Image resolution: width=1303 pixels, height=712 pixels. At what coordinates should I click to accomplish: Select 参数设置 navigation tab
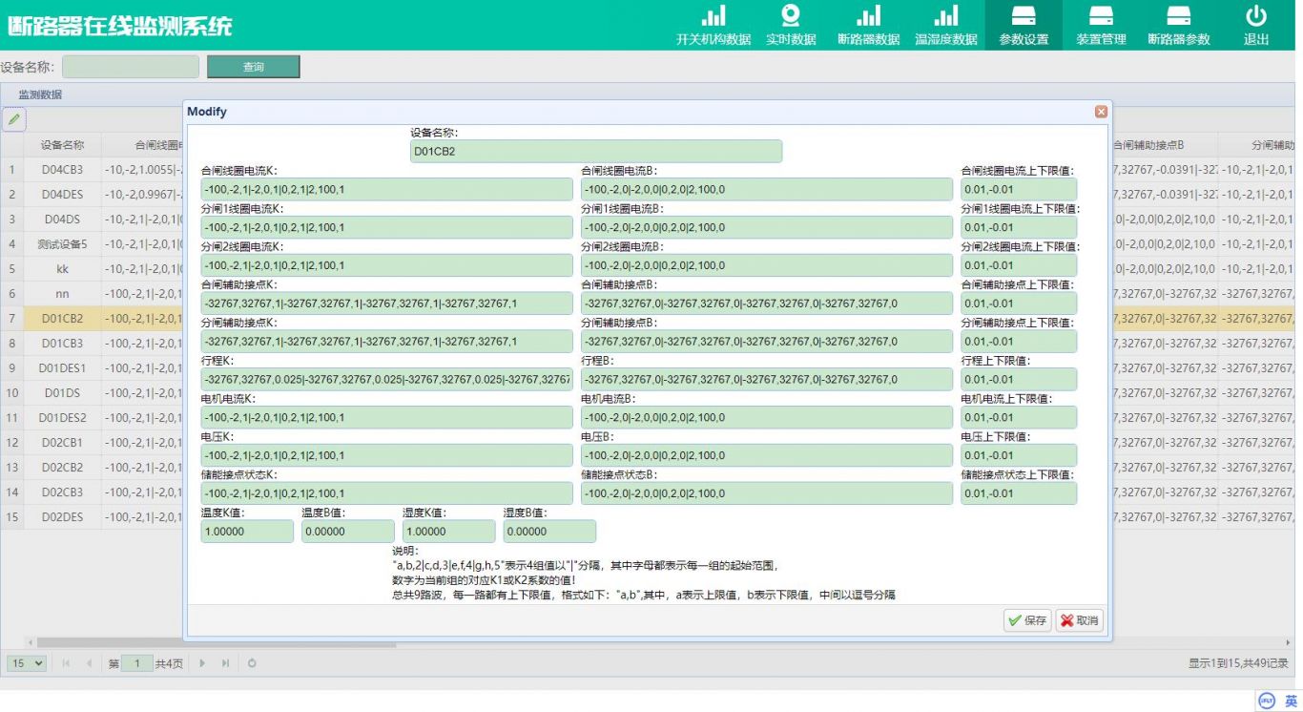pyautogui.click(x=1024, y=26)
